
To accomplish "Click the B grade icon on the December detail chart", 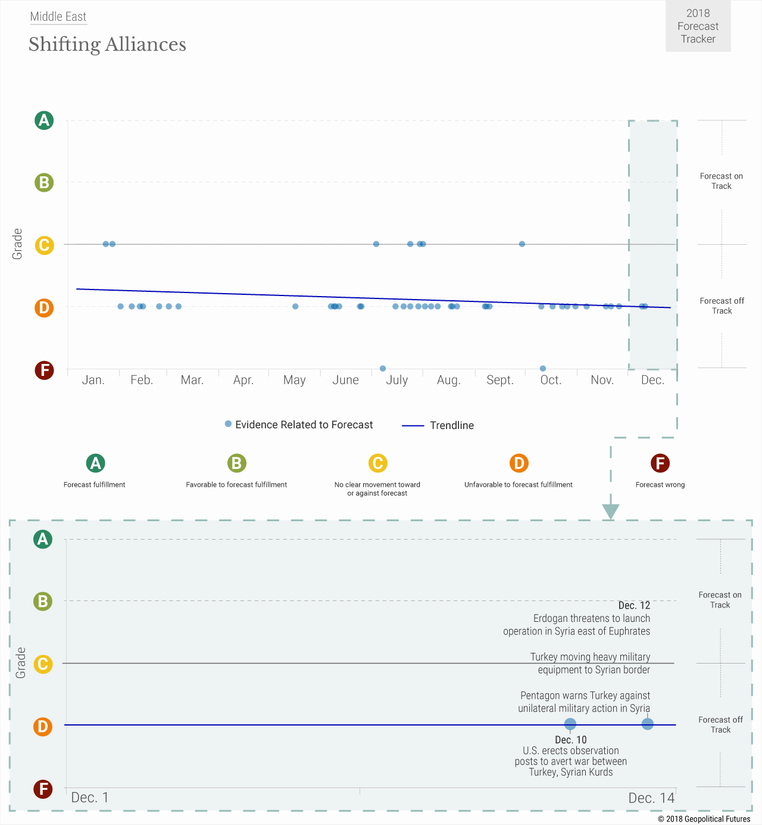I will tap(43, 601).
